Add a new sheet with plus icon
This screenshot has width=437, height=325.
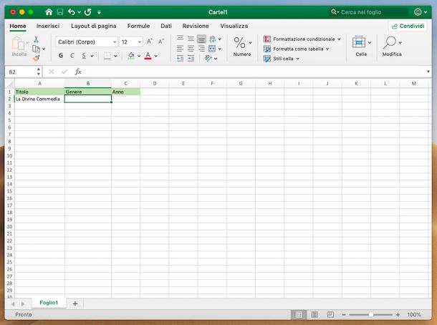75,304
